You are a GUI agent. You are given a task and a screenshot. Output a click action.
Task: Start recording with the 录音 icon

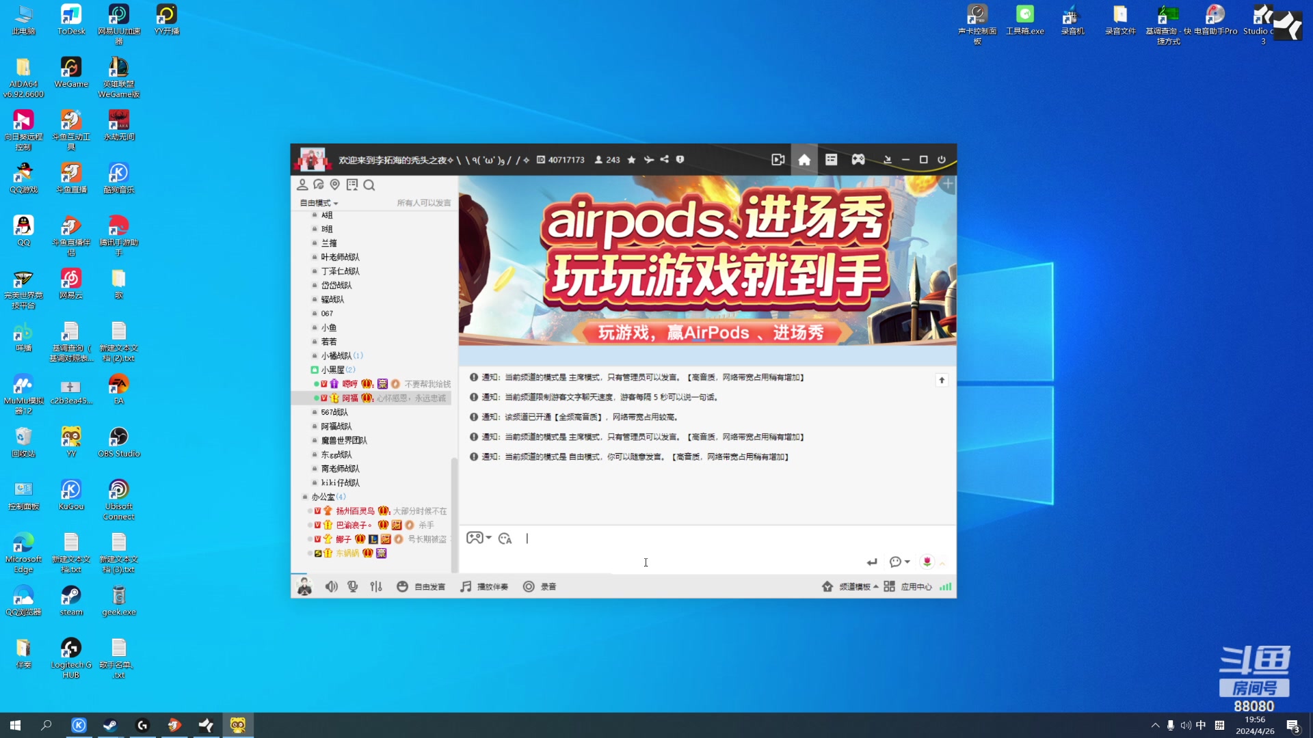(x=540, y=586)
